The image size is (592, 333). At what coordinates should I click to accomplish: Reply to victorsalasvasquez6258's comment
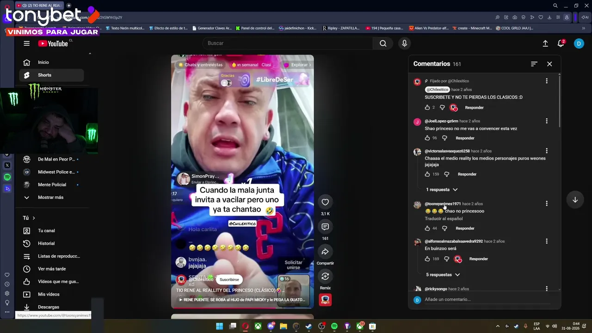pyautogui.click(x=467, y=174)
